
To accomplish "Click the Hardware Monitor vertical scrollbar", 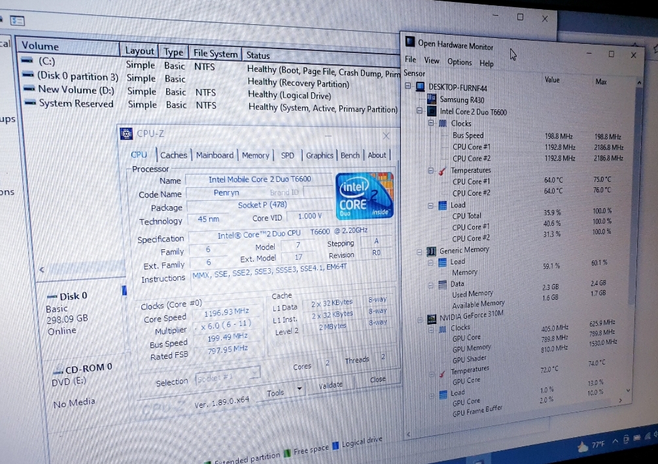I will point(638,196).
